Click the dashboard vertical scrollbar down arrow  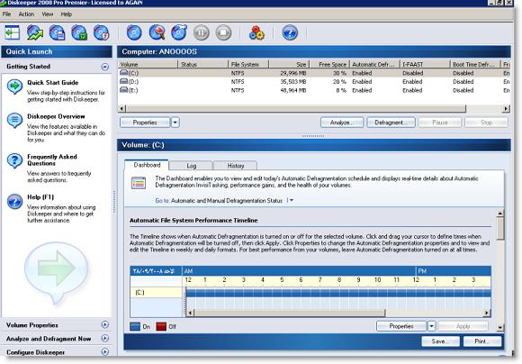click(x=500, y=327)
